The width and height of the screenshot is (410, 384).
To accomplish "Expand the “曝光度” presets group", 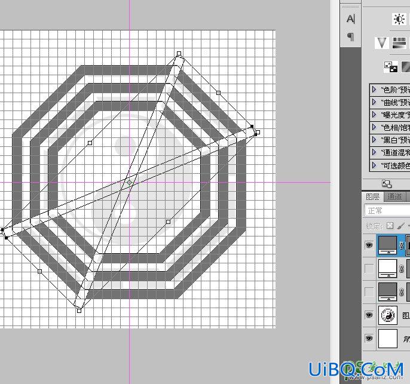I will 374,115.
